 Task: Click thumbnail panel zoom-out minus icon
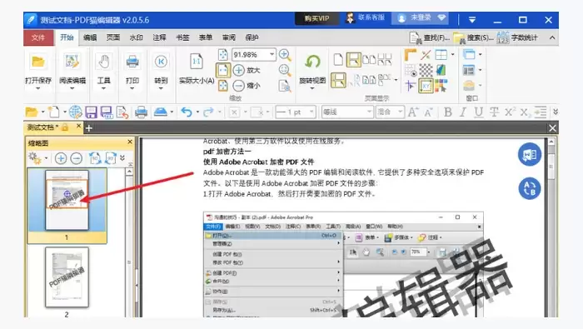77,158
